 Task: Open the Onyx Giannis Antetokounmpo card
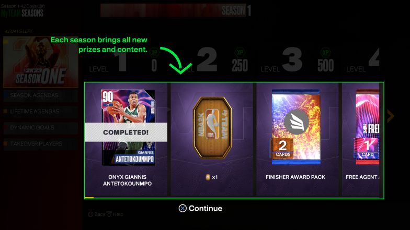coord(128,128)
